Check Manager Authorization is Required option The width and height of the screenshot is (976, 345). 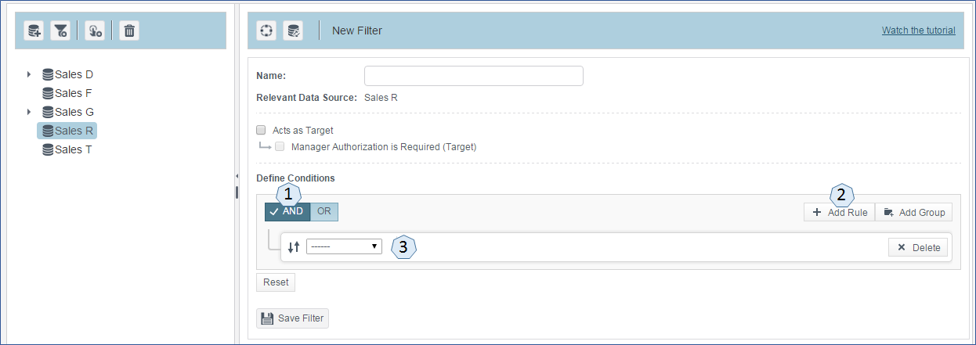coord(280,146)
